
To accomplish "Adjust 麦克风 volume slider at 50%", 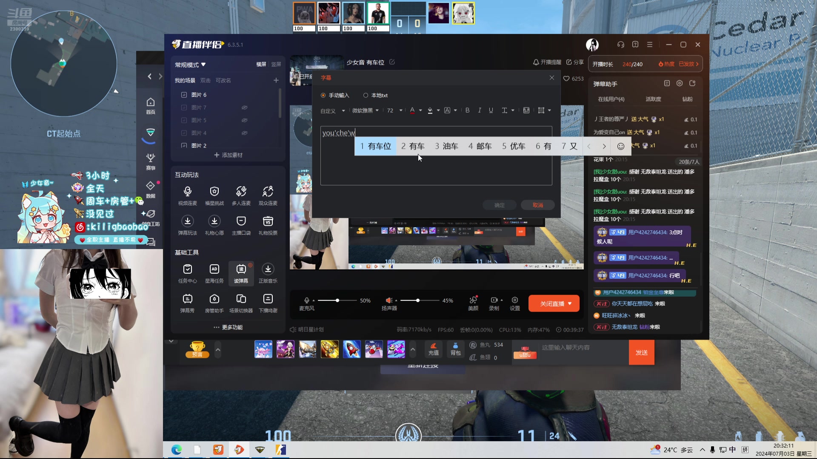I will pyautogui.click(x=337, y=300).
